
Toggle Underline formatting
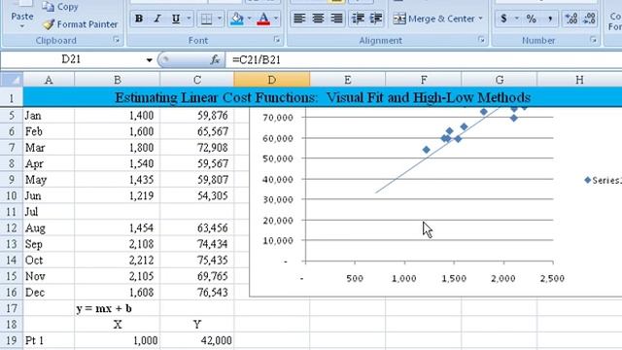click(x=175, y=18)
